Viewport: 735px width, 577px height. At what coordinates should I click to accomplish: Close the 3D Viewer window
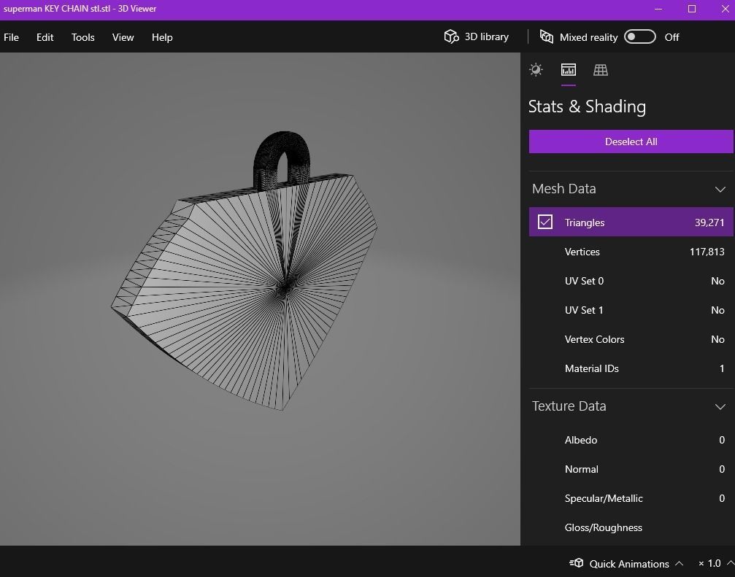point(725,9)
